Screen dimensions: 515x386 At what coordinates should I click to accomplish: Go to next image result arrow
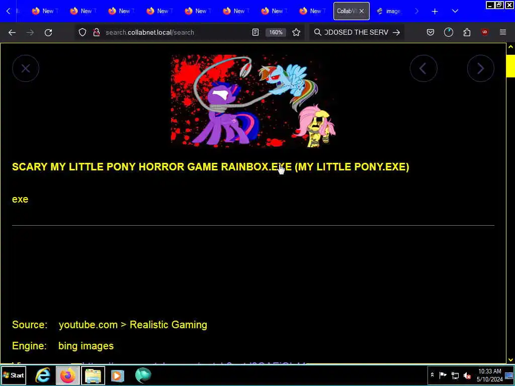click(480, 68)
